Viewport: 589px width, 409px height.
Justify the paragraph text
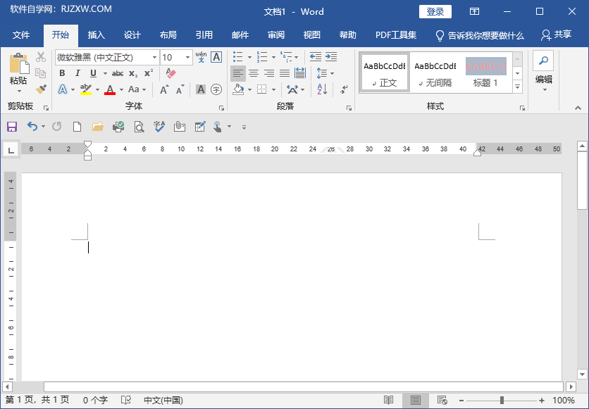(x=285, y=73)
